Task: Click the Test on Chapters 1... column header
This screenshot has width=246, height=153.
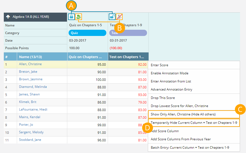Action: tap(128, 57)
